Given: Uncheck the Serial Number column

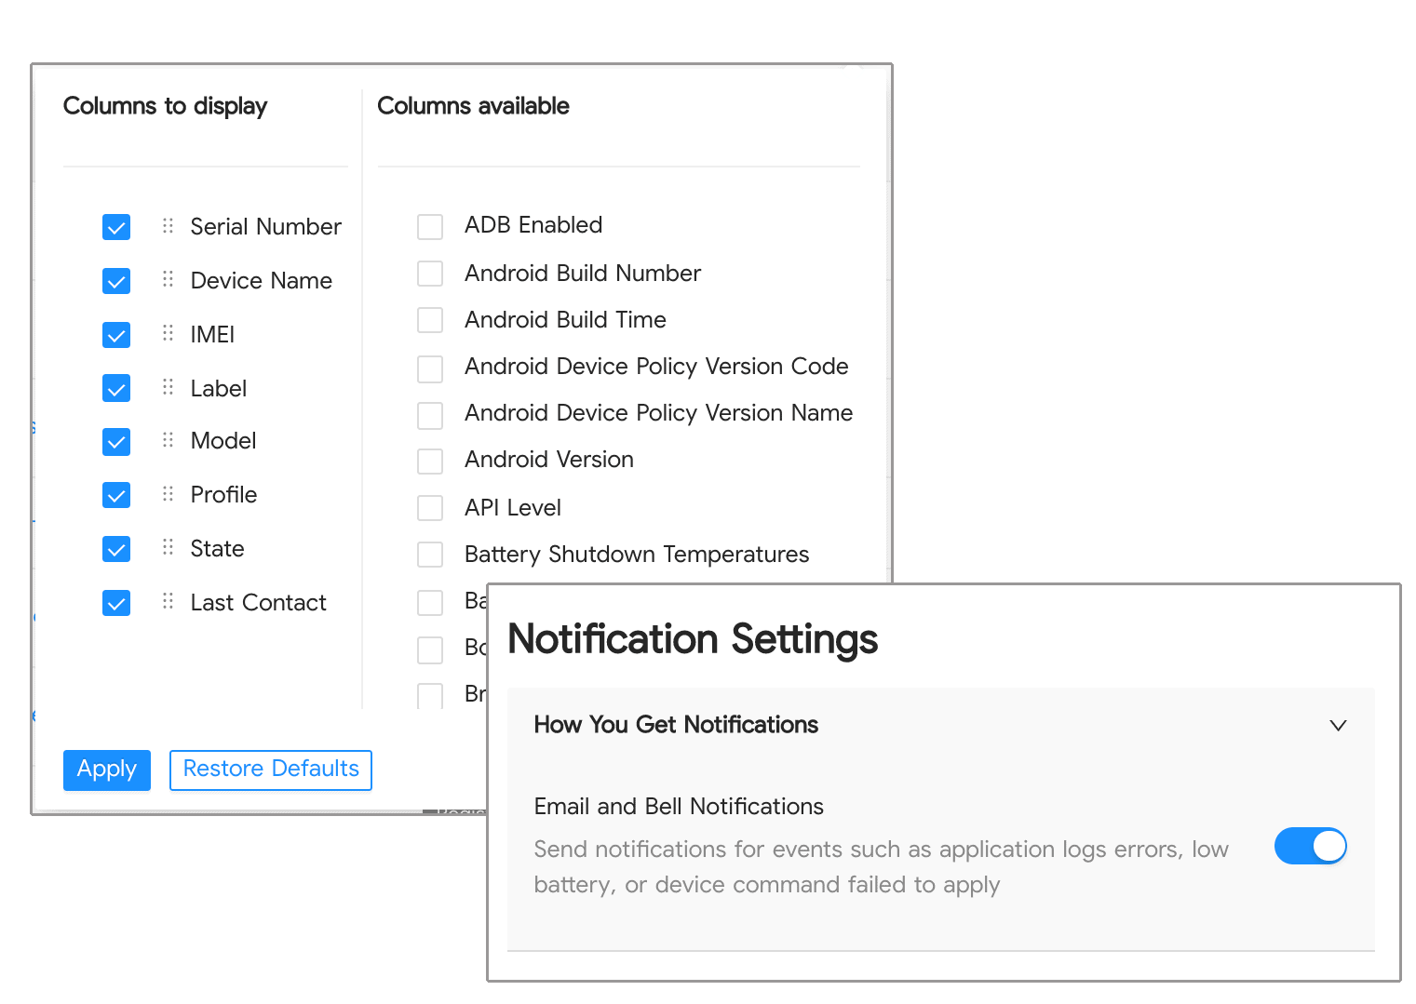Looking at the screenshot, I should click(115, 226).
